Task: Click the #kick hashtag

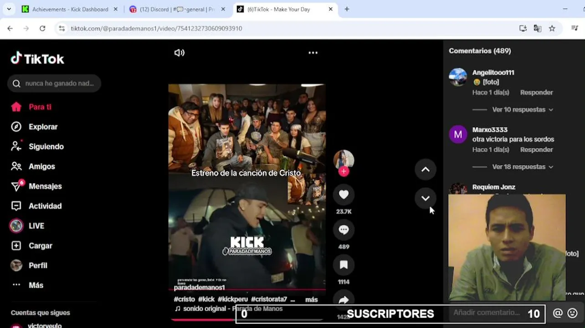Action: (x=206, y=300)
